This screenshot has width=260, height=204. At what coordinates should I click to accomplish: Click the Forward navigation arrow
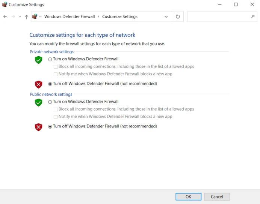pyautogui.click(x=13, y=16)
